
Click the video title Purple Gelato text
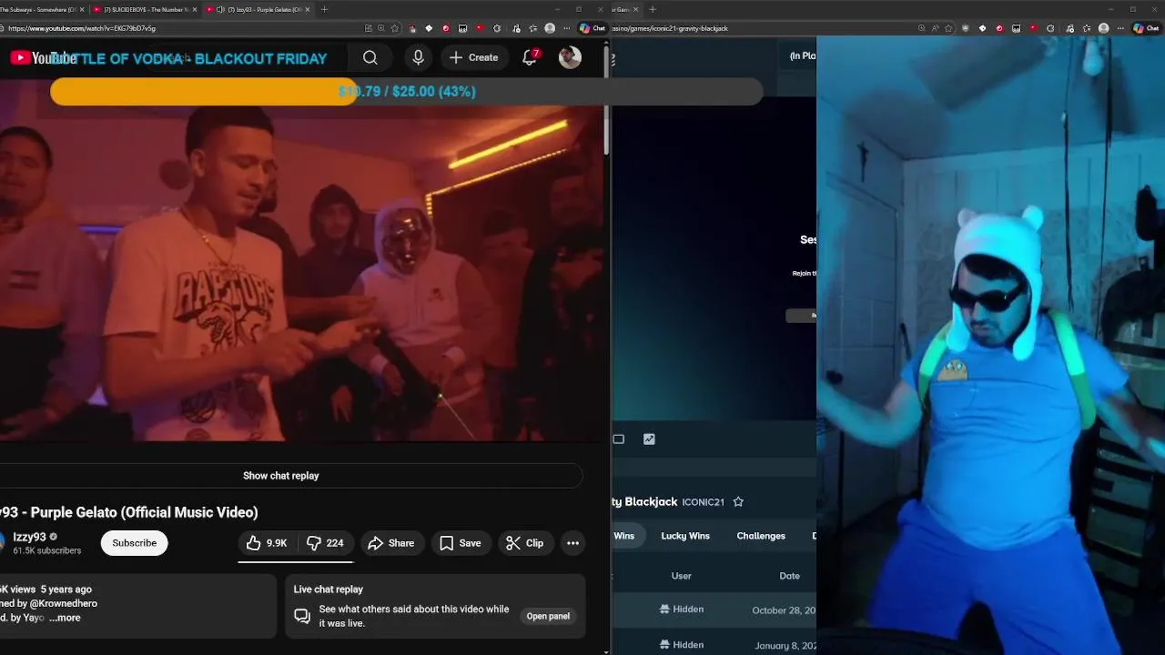coord(129,512)
